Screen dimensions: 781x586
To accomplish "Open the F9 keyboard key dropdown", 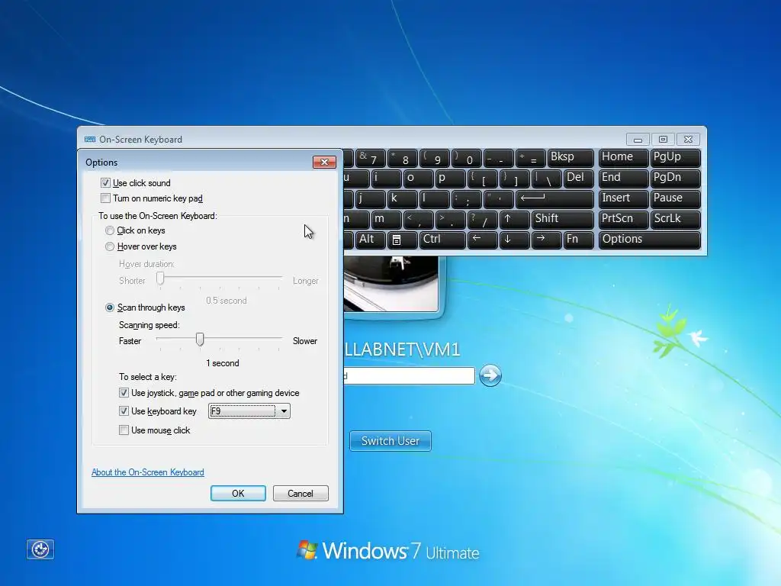I will (249, 411).
